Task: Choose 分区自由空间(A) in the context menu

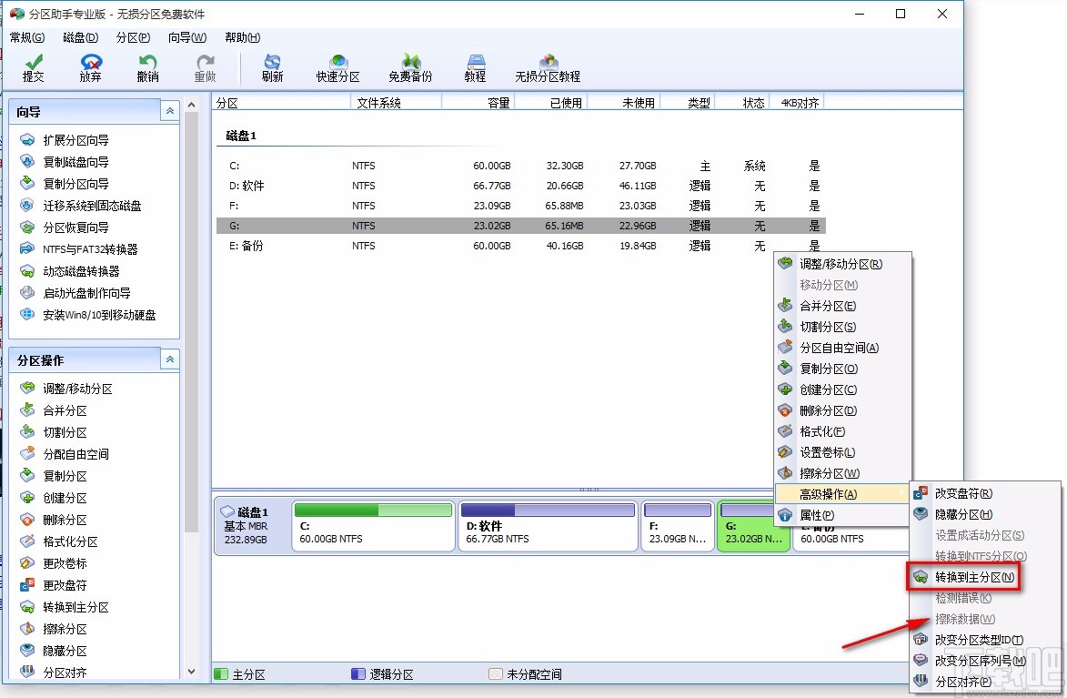Action: (842, 348)
